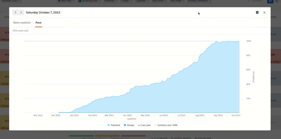Click the Jul 2023 axis label
The image size is (281, 139).
click(181, 115)
